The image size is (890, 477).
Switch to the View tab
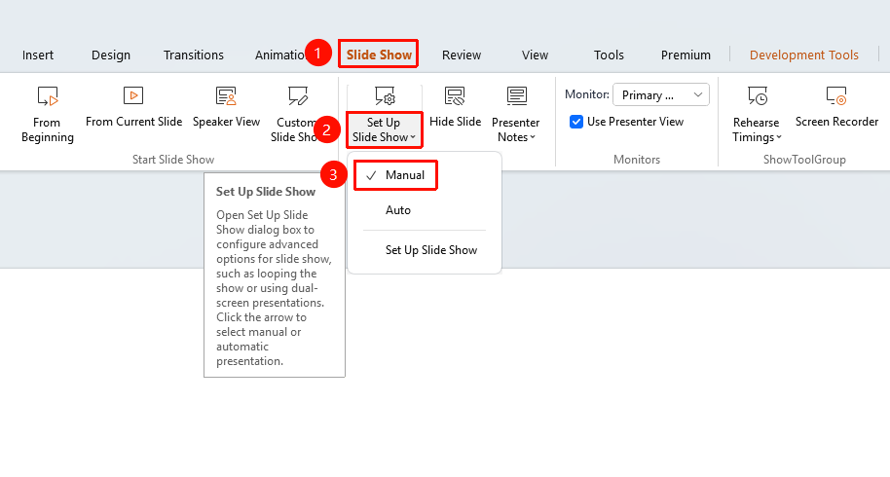pos(535,55)
